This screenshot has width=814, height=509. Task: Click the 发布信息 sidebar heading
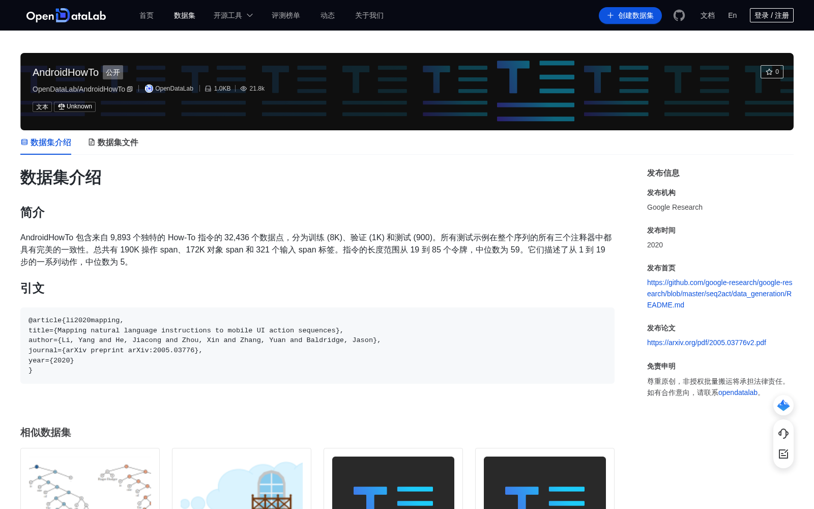tap(663, 173)
